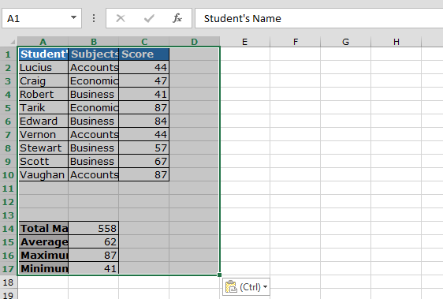
Task: Select the cell containing Edward
Action: pos(43,121)
